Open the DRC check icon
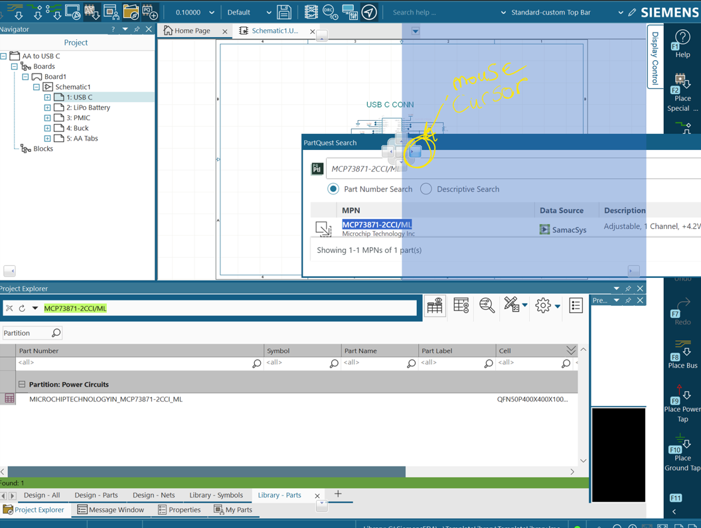This screenshot has height=528, width=701. (331, 12)
